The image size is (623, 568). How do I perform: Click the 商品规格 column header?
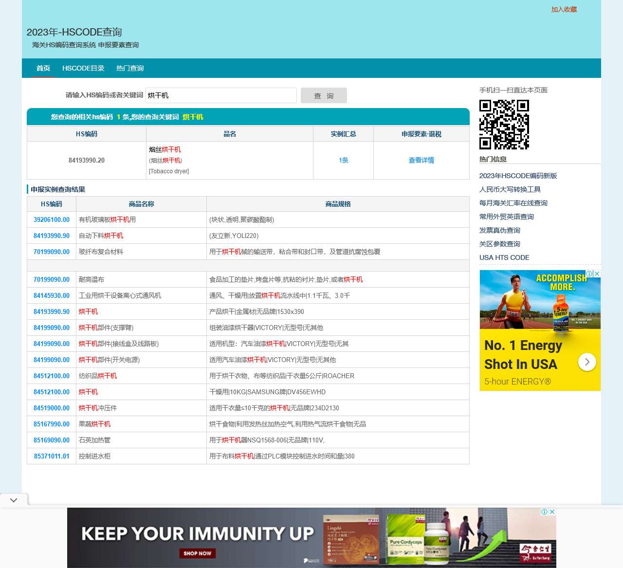click(338, 204)
